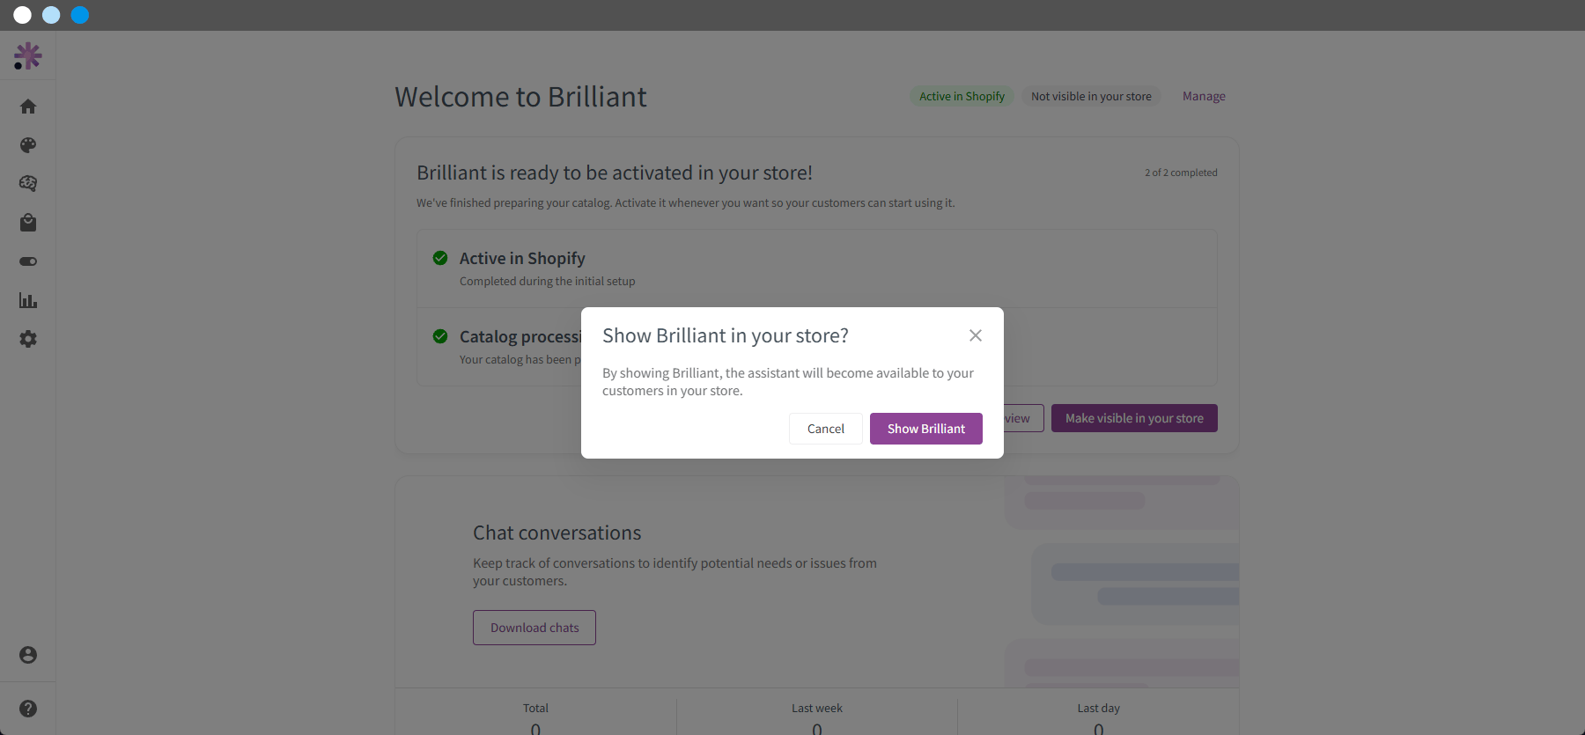Close the Show Brilliant dialog
The height and width of the screenshot is (735, 1585).
coord(976,335)
